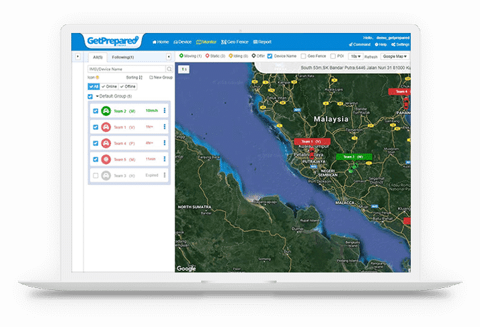
Task: Select the Team 4 (P) name
Action: click(x=124, y=143)
